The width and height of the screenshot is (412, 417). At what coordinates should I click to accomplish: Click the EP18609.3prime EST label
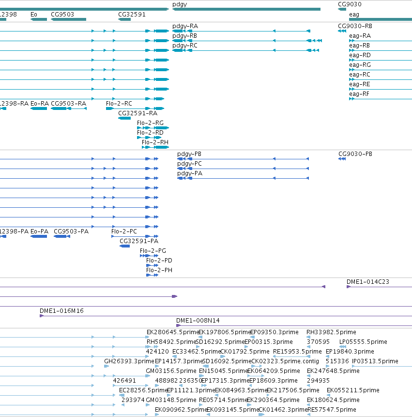[273, 381]
